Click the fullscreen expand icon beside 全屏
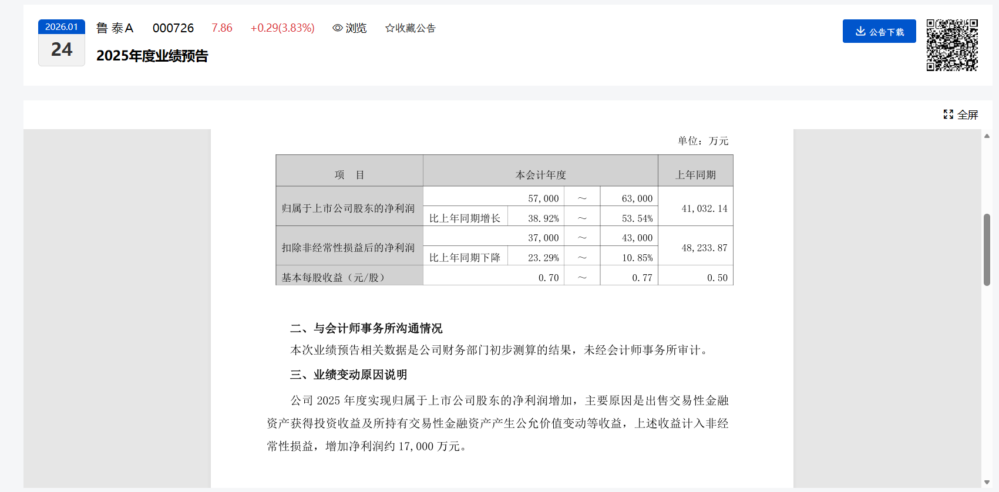The image size is (999, 492). point(948,114)
